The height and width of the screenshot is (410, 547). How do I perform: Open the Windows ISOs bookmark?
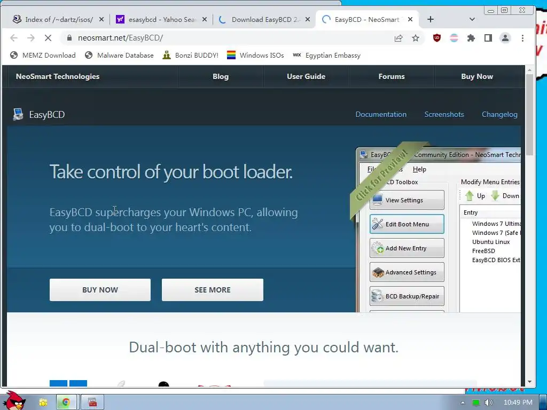(x=255, y=55)
